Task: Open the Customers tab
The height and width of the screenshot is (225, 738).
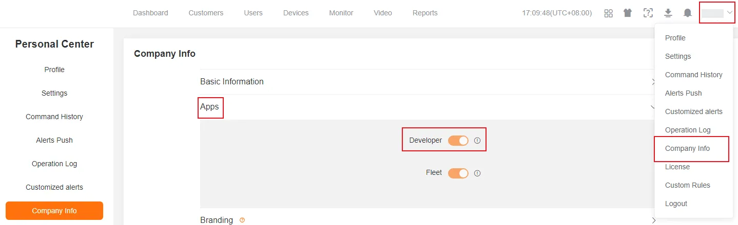Action: click(x=206, y=13)
